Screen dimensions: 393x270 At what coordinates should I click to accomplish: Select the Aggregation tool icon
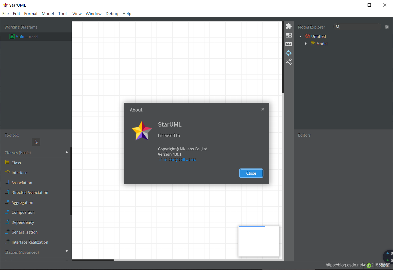pos(7,202)
